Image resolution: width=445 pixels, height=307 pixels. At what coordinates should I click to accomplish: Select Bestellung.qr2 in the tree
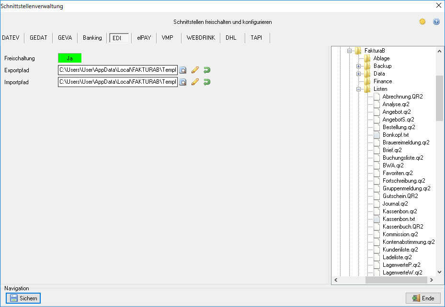(399, 127)
